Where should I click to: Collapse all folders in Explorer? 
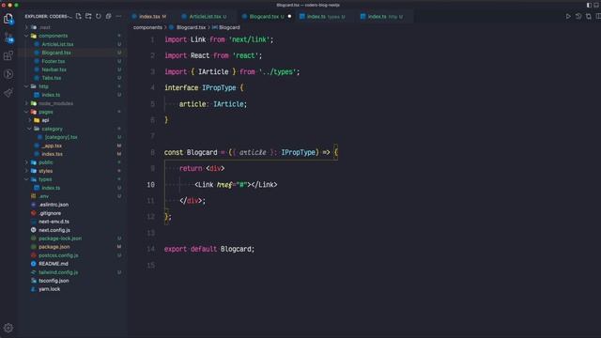(109, 16)
